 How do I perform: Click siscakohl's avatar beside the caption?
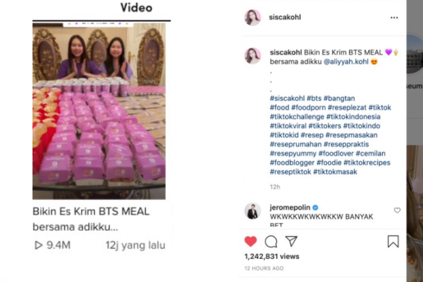252,56
